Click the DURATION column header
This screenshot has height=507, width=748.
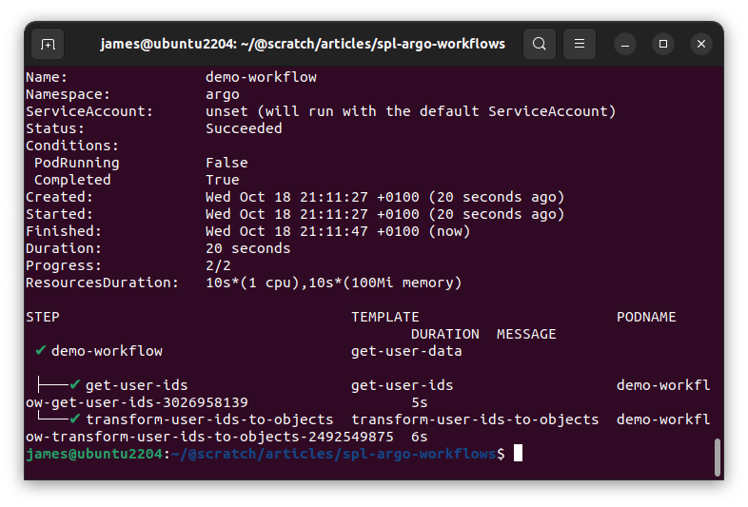444,334
